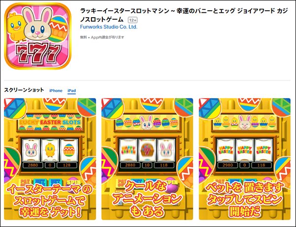The image size is (296, 227).
Task: Click the 2980 credits counter in third screenshot
Action: click(228, 165)
